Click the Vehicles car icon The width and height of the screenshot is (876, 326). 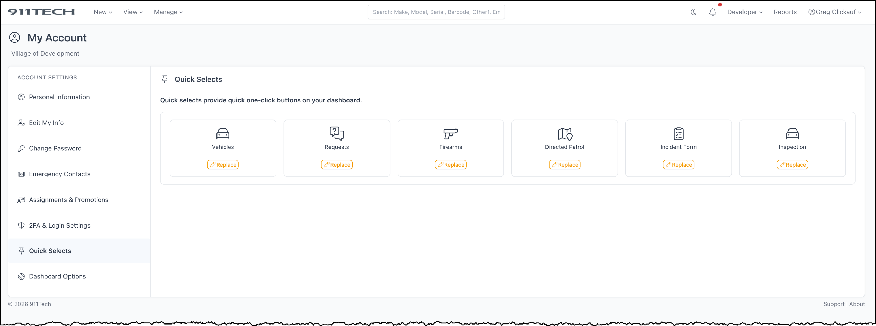(x=223, y=134)
